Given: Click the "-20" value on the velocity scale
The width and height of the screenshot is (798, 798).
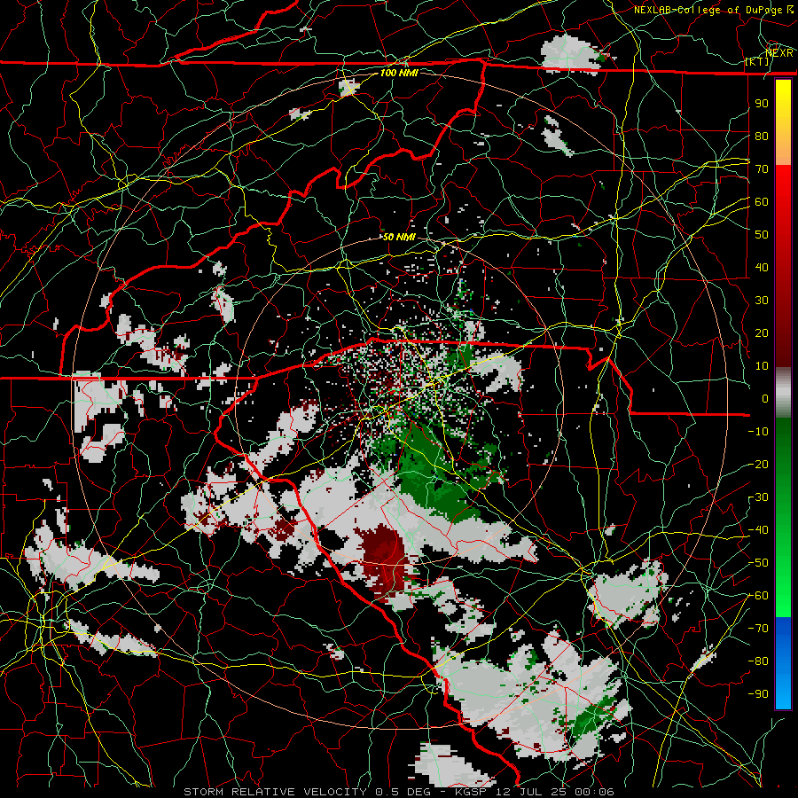Looking at the screenshot, I should pyautogui.click(x=758, y=464).
